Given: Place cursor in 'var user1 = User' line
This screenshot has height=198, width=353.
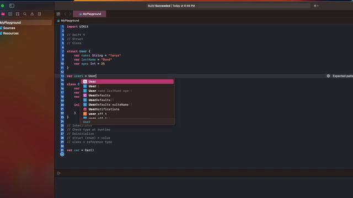Looking at the screenshot, I should pos(82,76).
